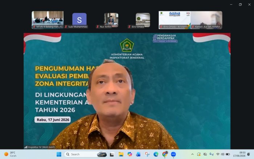Image resolution: width=254 pixels, height=159 pixels.
Task: Open Task View from the taskbar
Action: 112,154
